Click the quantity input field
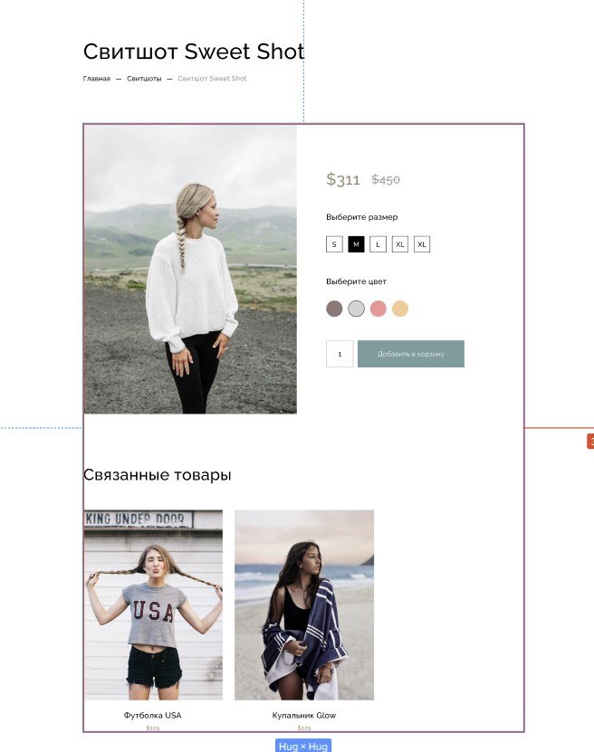This screenshot has width=594, height=752. [x=340, y=354]
